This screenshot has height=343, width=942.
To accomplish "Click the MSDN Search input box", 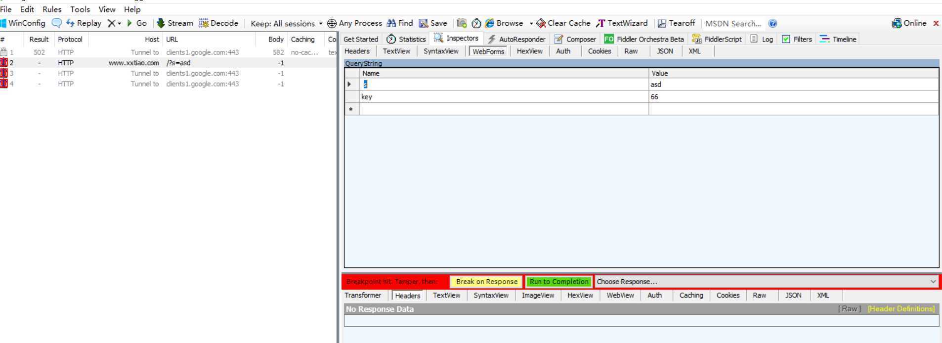I will pos(733,23).
